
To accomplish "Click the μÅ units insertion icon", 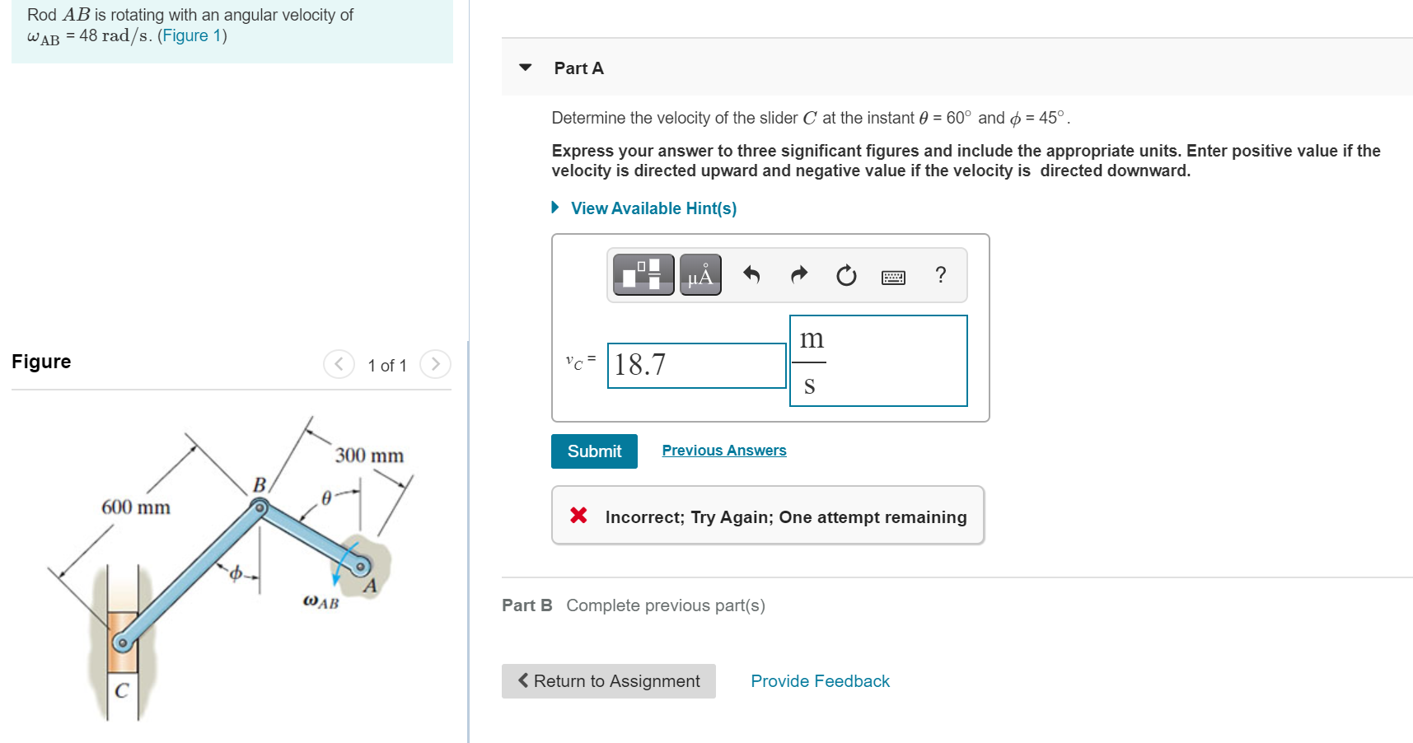I will pos(699,274).
